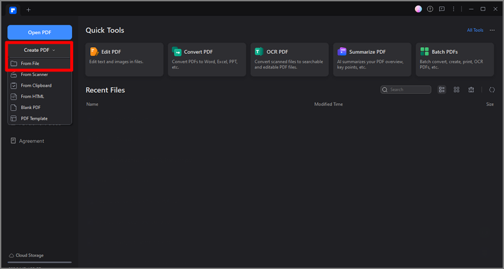Click the Cloud Storage usage bar
The height and width of the screenshot is (269, 504).
click(40, 263)
